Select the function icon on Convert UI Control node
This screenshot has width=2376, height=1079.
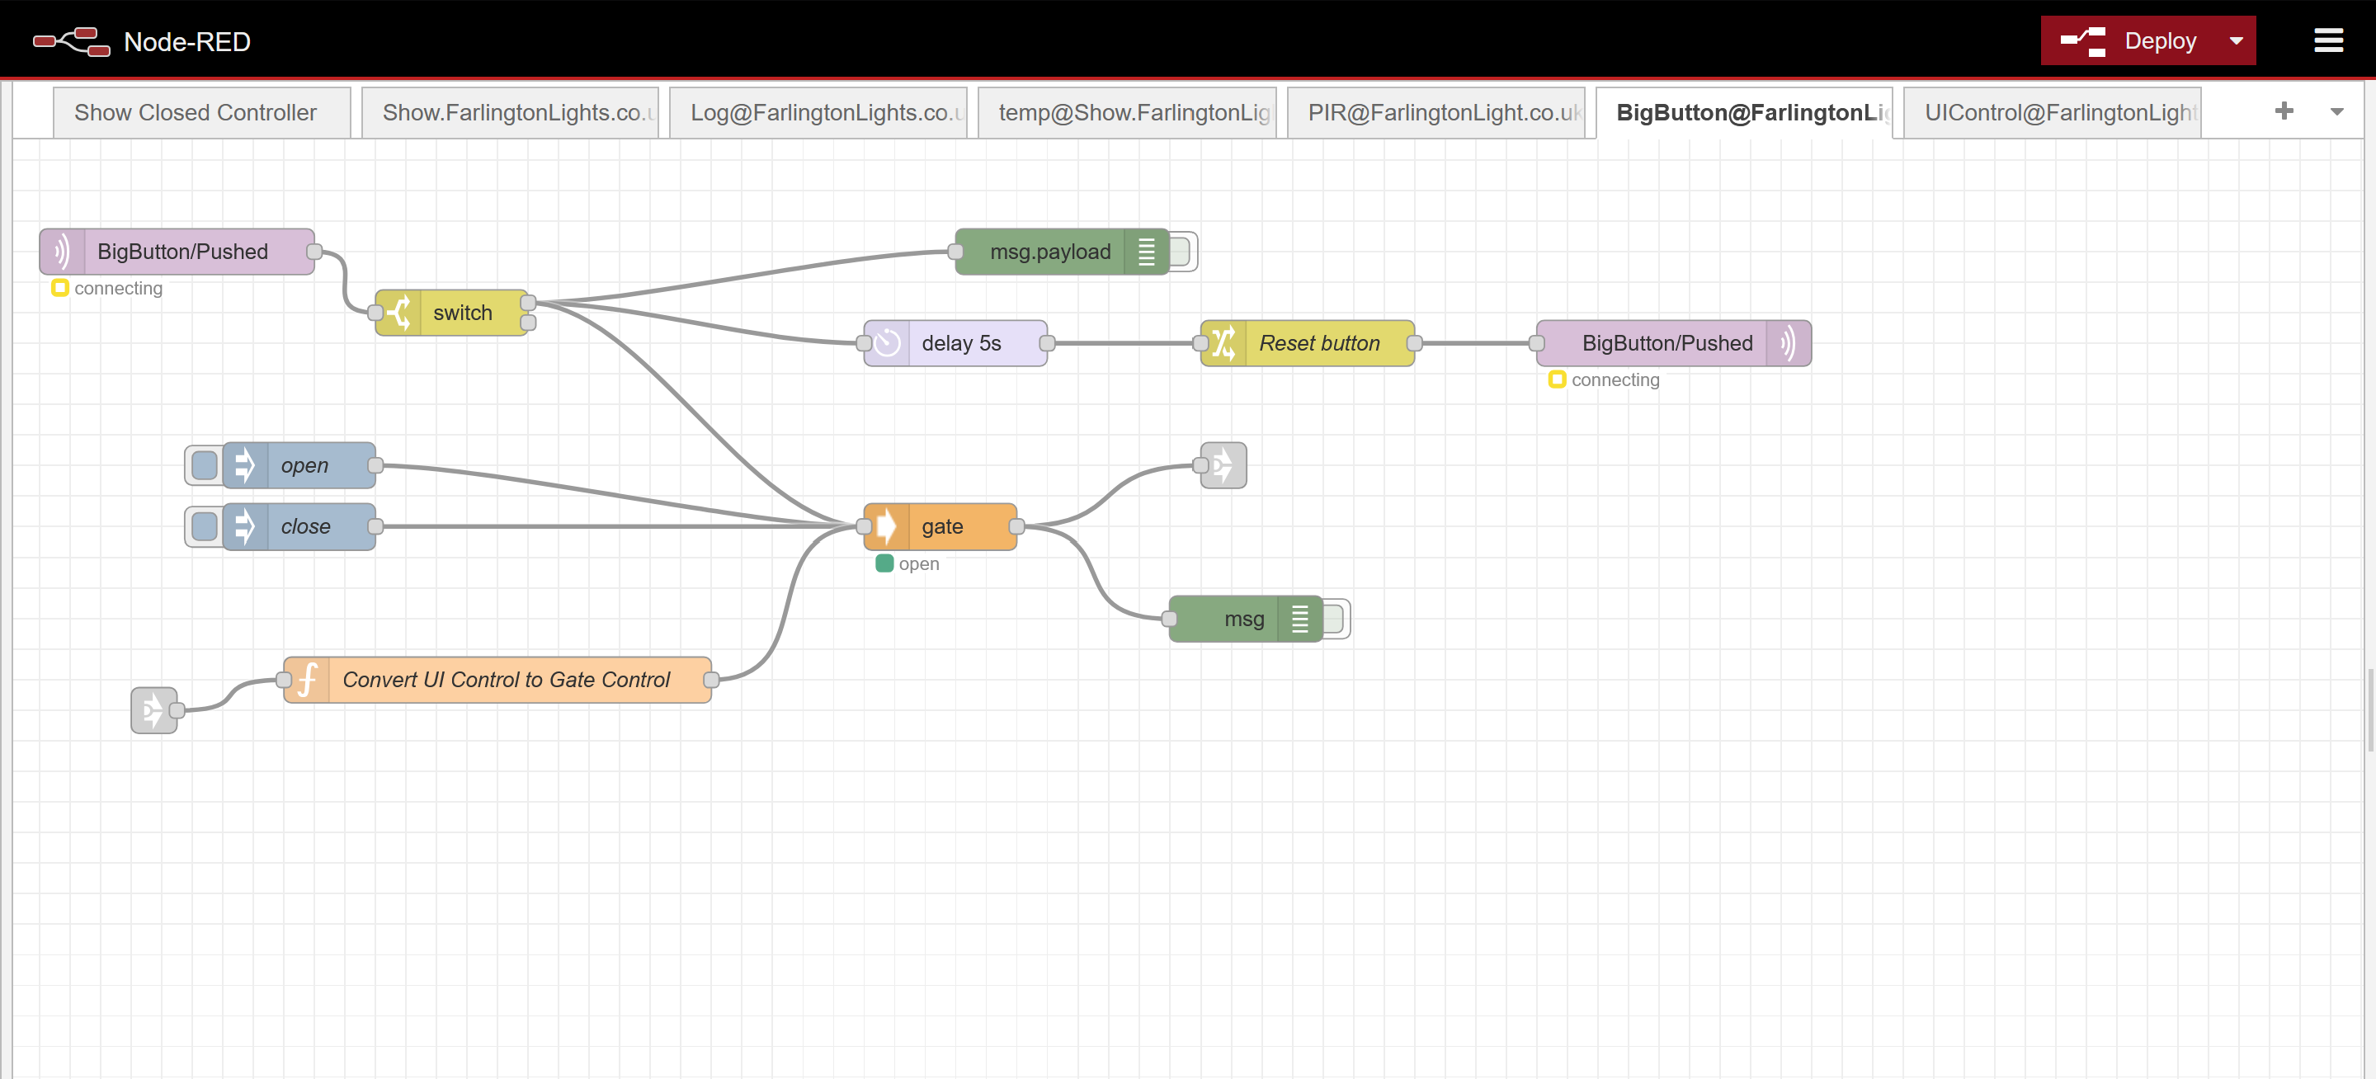(x=306, y=679)
